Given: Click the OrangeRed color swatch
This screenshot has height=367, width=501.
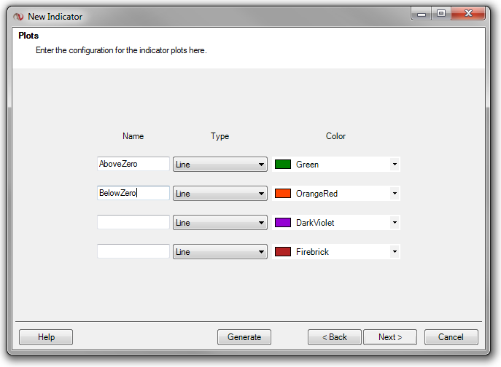Looking at the screenshot, I should coord(283,194).
